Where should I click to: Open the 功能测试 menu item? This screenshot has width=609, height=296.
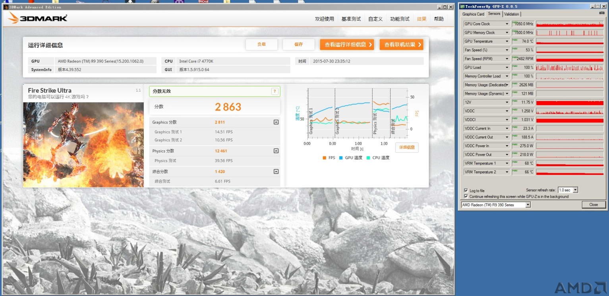click(x=400, y=19)
